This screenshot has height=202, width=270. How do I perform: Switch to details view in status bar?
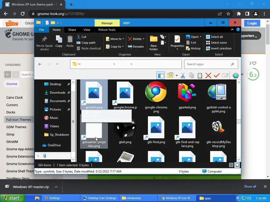pos(231,165)
